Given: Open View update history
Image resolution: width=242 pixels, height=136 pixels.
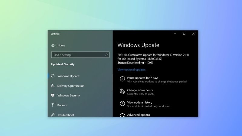Looking at the screenshot, I should [140, 102].
